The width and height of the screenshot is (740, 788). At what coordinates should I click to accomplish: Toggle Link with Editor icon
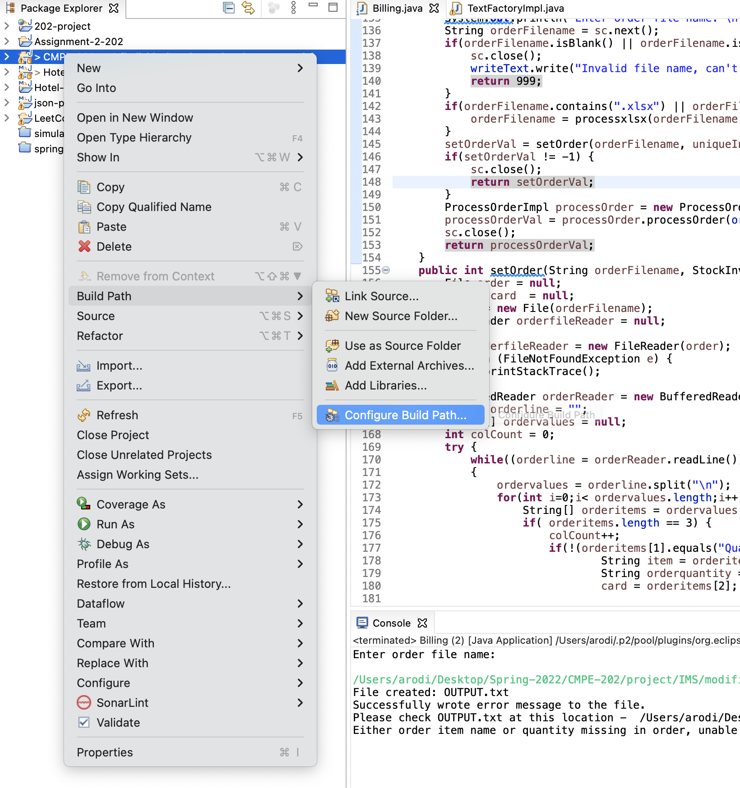(x=248, y=8)
